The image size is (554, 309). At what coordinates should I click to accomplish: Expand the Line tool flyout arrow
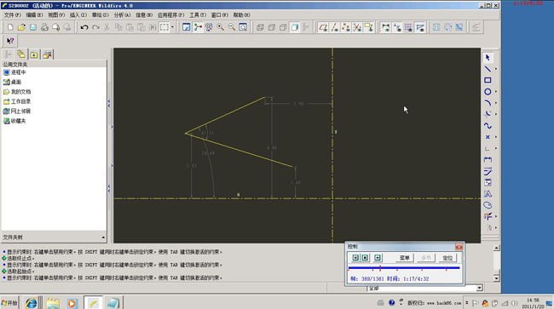496,69
